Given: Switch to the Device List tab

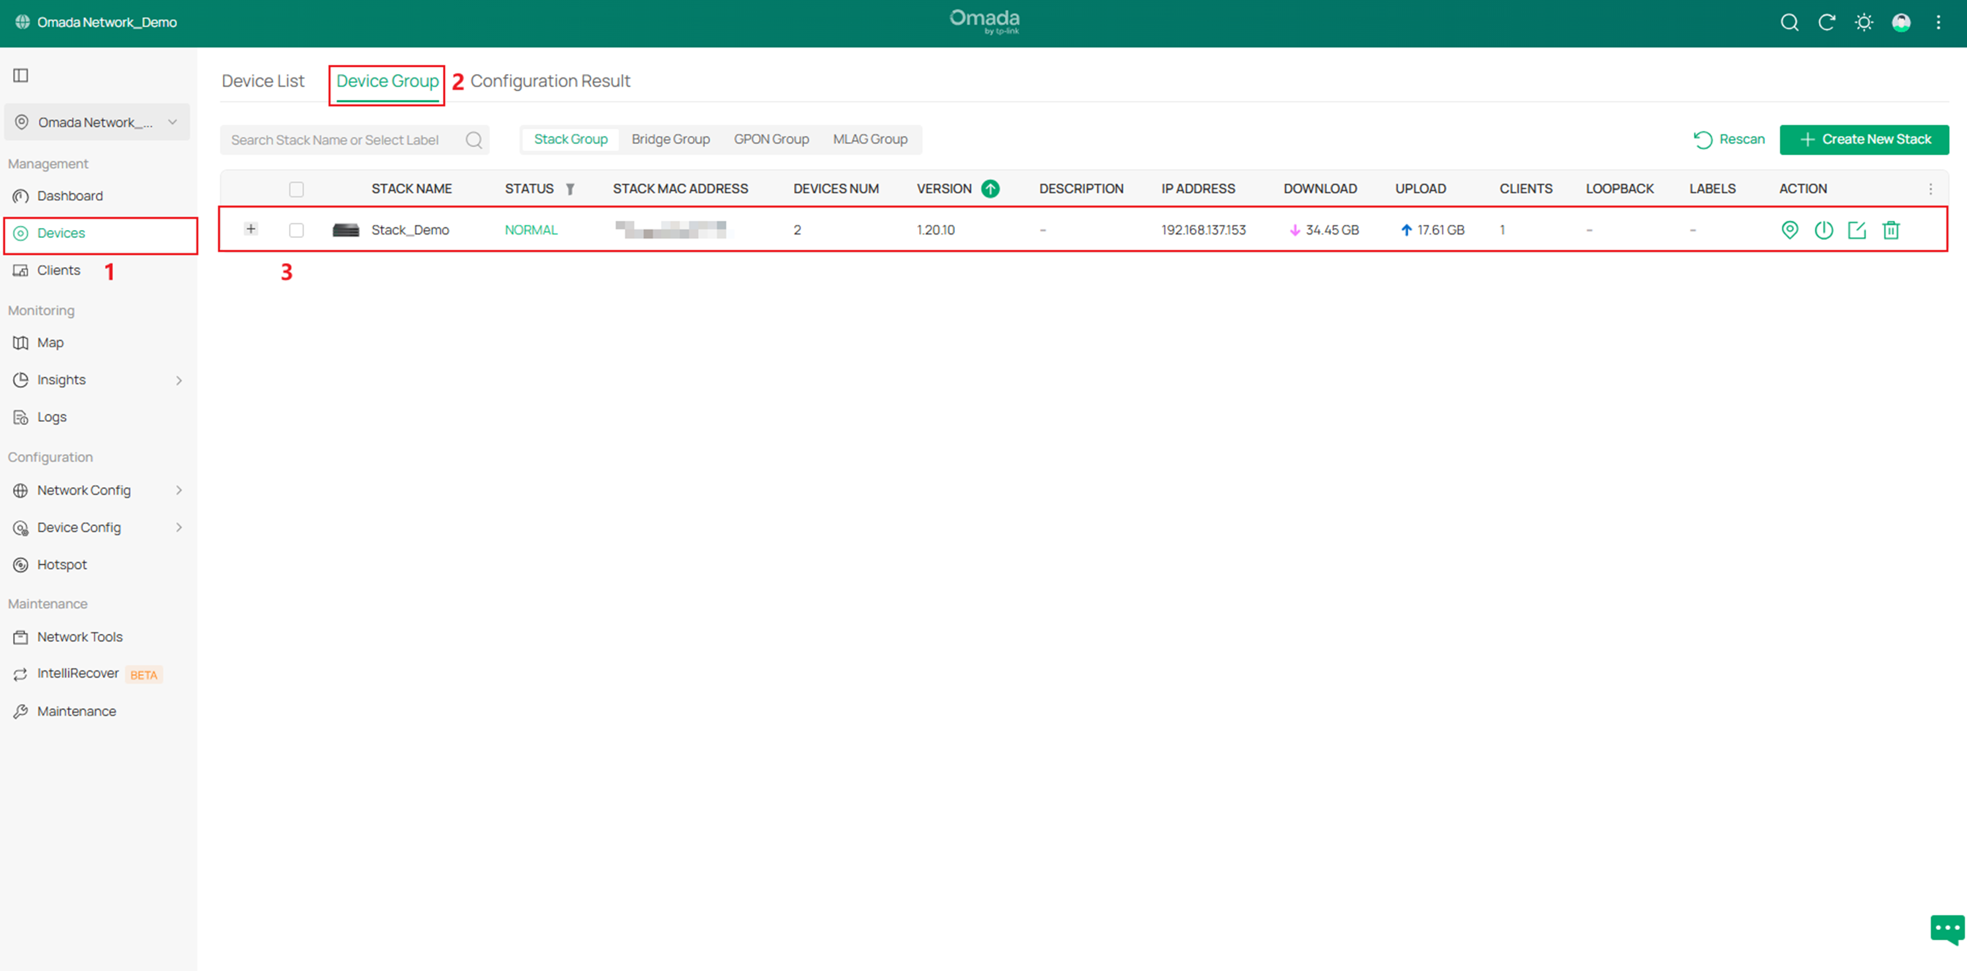Looking at the screenshot, I should pos(262,81).
